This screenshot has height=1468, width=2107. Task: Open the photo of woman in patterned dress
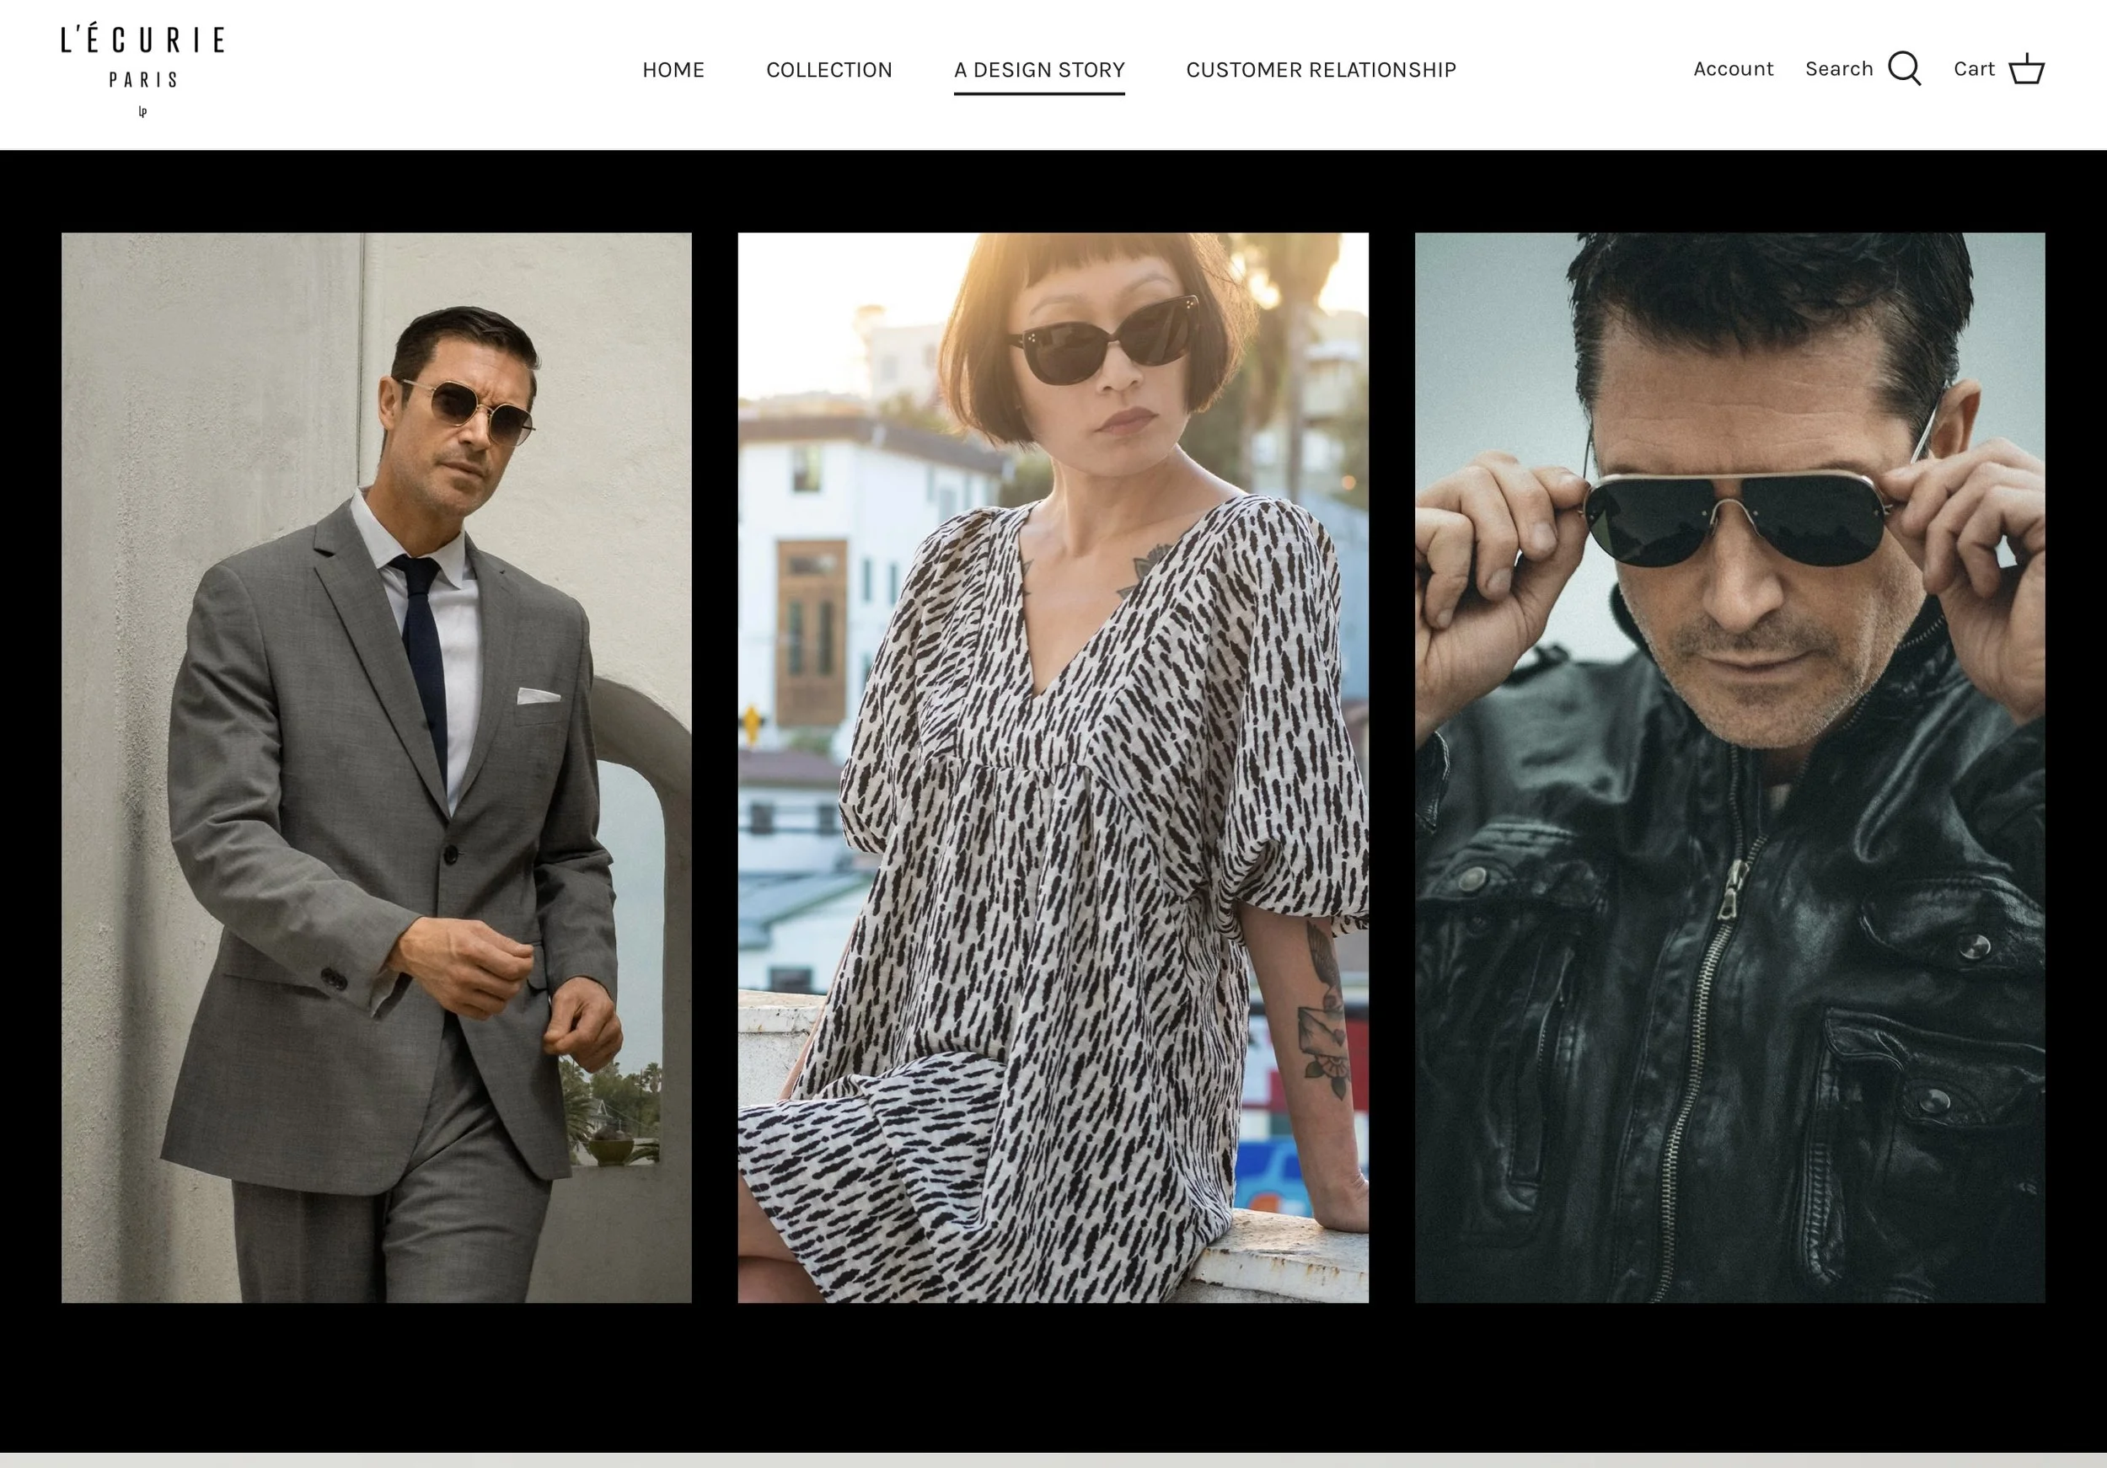(1053, 767)
